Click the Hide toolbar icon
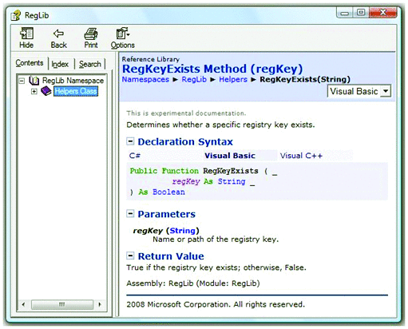The image size is (408, 329). click(x=26, y=34)
